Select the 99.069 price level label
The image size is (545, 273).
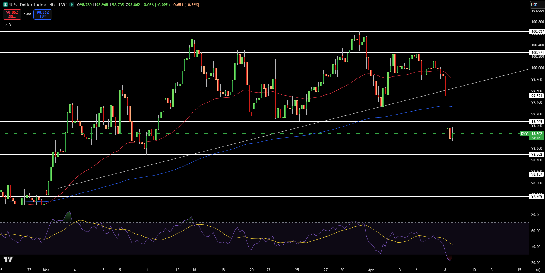[x=537, y=121]
